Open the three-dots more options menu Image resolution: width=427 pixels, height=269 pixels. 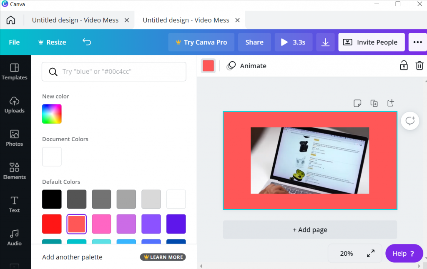coord(417,42)
